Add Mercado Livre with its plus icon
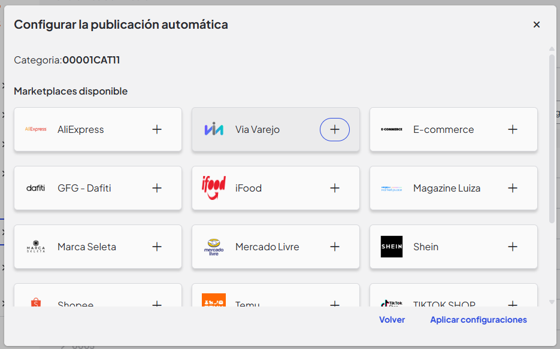Screen dimensions: 560x349 point(335,247)
